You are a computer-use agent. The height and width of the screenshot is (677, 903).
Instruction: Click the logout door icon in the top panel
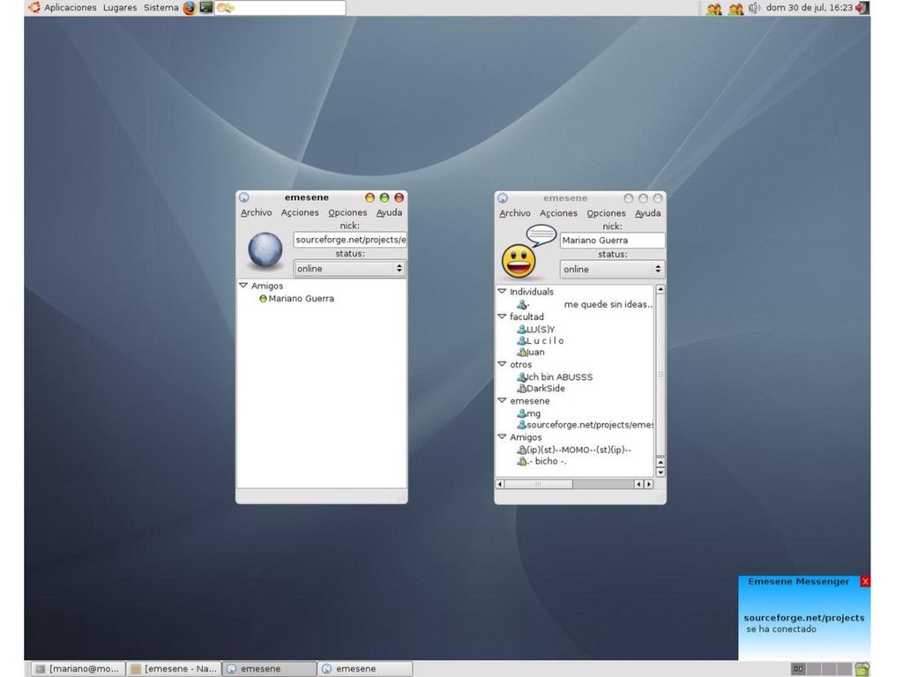tap(862, 8)
